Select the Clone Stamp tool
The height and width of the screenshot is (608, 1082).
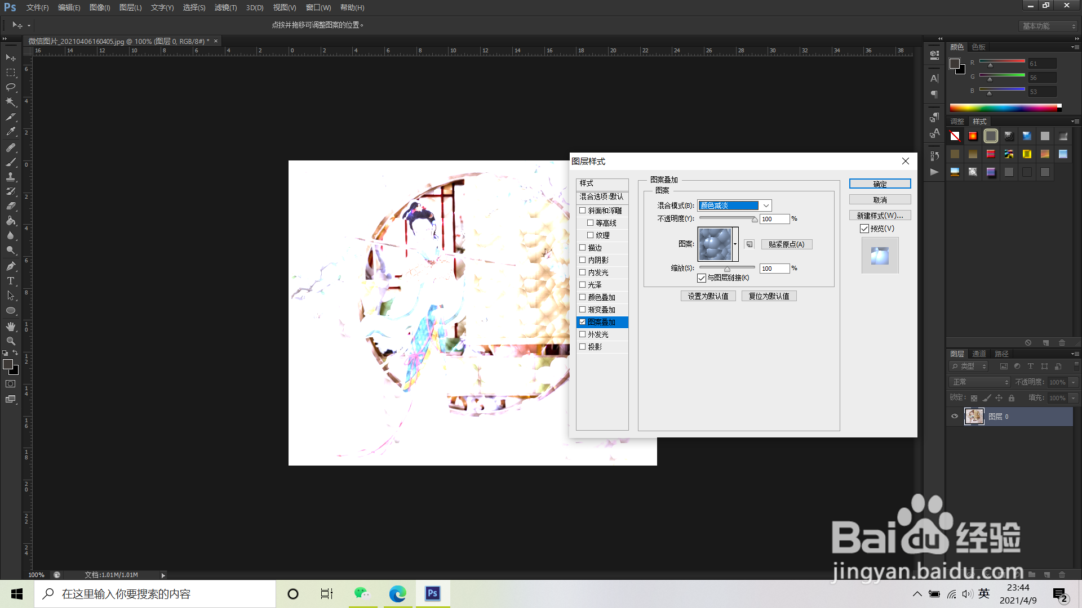(11, 177)
